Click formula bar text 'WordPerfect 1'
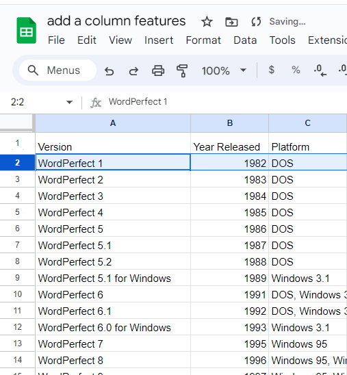347x375 pixels. coord(138,102)
